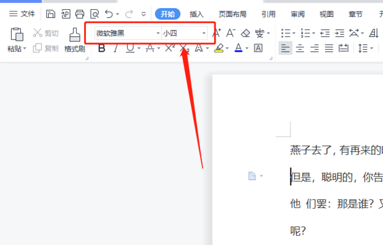Activate the 格式刷 format painter
The image size is (383, 245).
[x=75, y=40]
